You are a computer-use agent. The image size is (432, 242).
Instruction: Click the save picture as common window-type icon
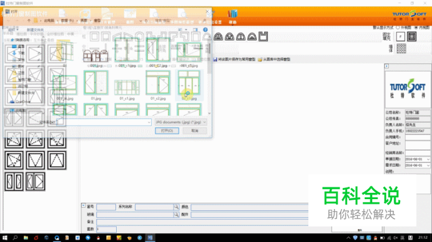tap(215, 59)
